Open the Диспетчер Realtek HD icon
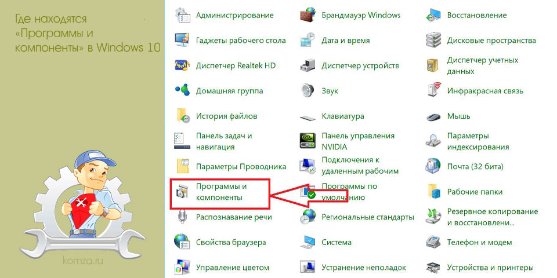 tap(183, 65)
